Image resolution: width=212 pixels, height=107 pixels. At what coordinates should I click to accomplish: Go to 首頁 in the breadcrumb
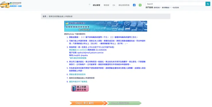[x=44, y=16]
